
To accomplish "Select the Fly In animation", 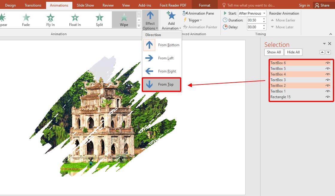I will [x=50, y=19].
